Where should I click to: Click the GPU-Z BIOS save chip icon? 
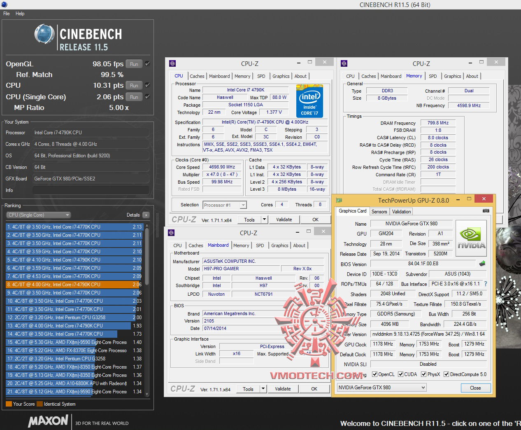click(x=482, y=264)
